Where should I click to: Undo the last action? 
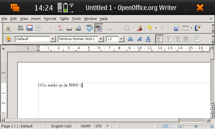click(x=150, y=28)
